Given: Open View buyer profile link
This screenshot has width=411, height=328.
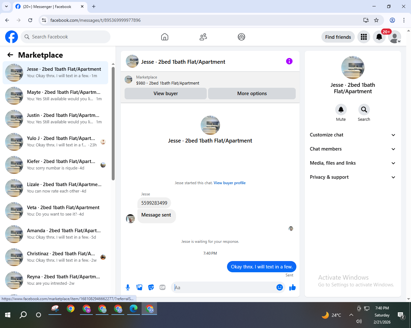Looking at the screenshot, I should click(230, 183).
